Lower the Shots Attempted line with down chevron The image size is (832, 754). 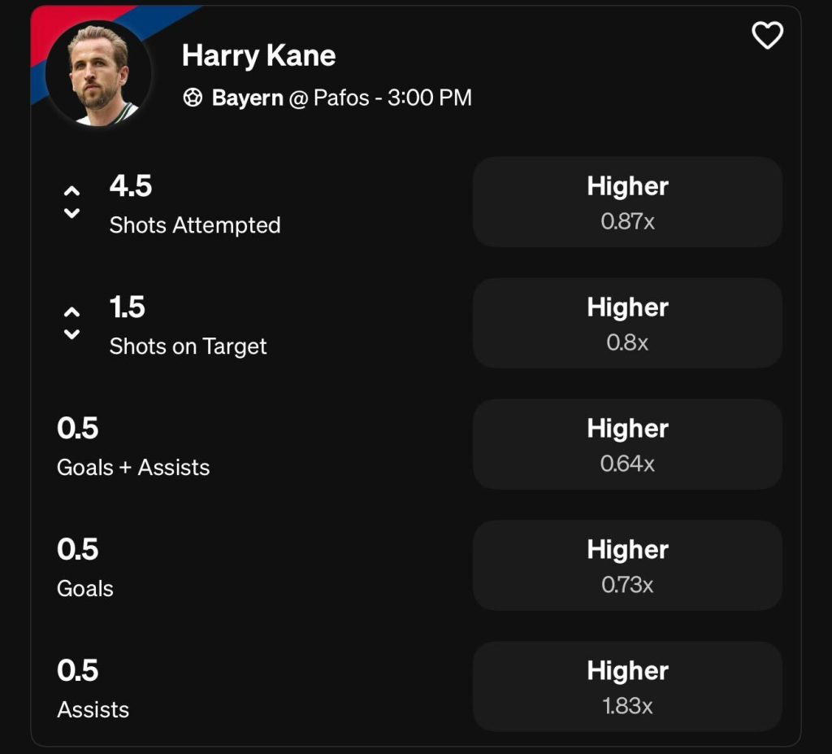pyautogui.click(x=71, y=214)
